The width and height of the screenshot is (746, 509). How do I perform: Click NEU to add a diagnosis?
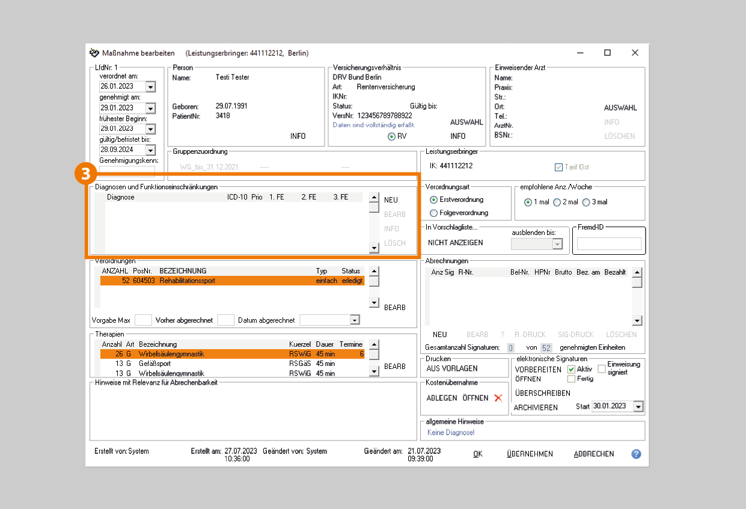click(x=391, y=200)
